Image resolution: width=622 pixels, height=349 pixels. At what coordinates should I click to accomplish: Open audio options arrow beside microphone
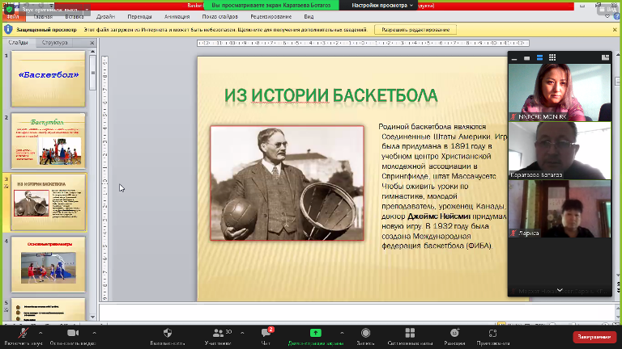pos(40,333)
